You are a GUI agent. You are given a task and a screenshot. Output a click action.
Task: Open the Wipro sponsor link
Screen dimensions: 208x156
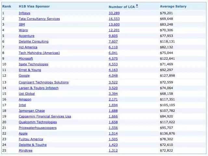click(23, 30)
